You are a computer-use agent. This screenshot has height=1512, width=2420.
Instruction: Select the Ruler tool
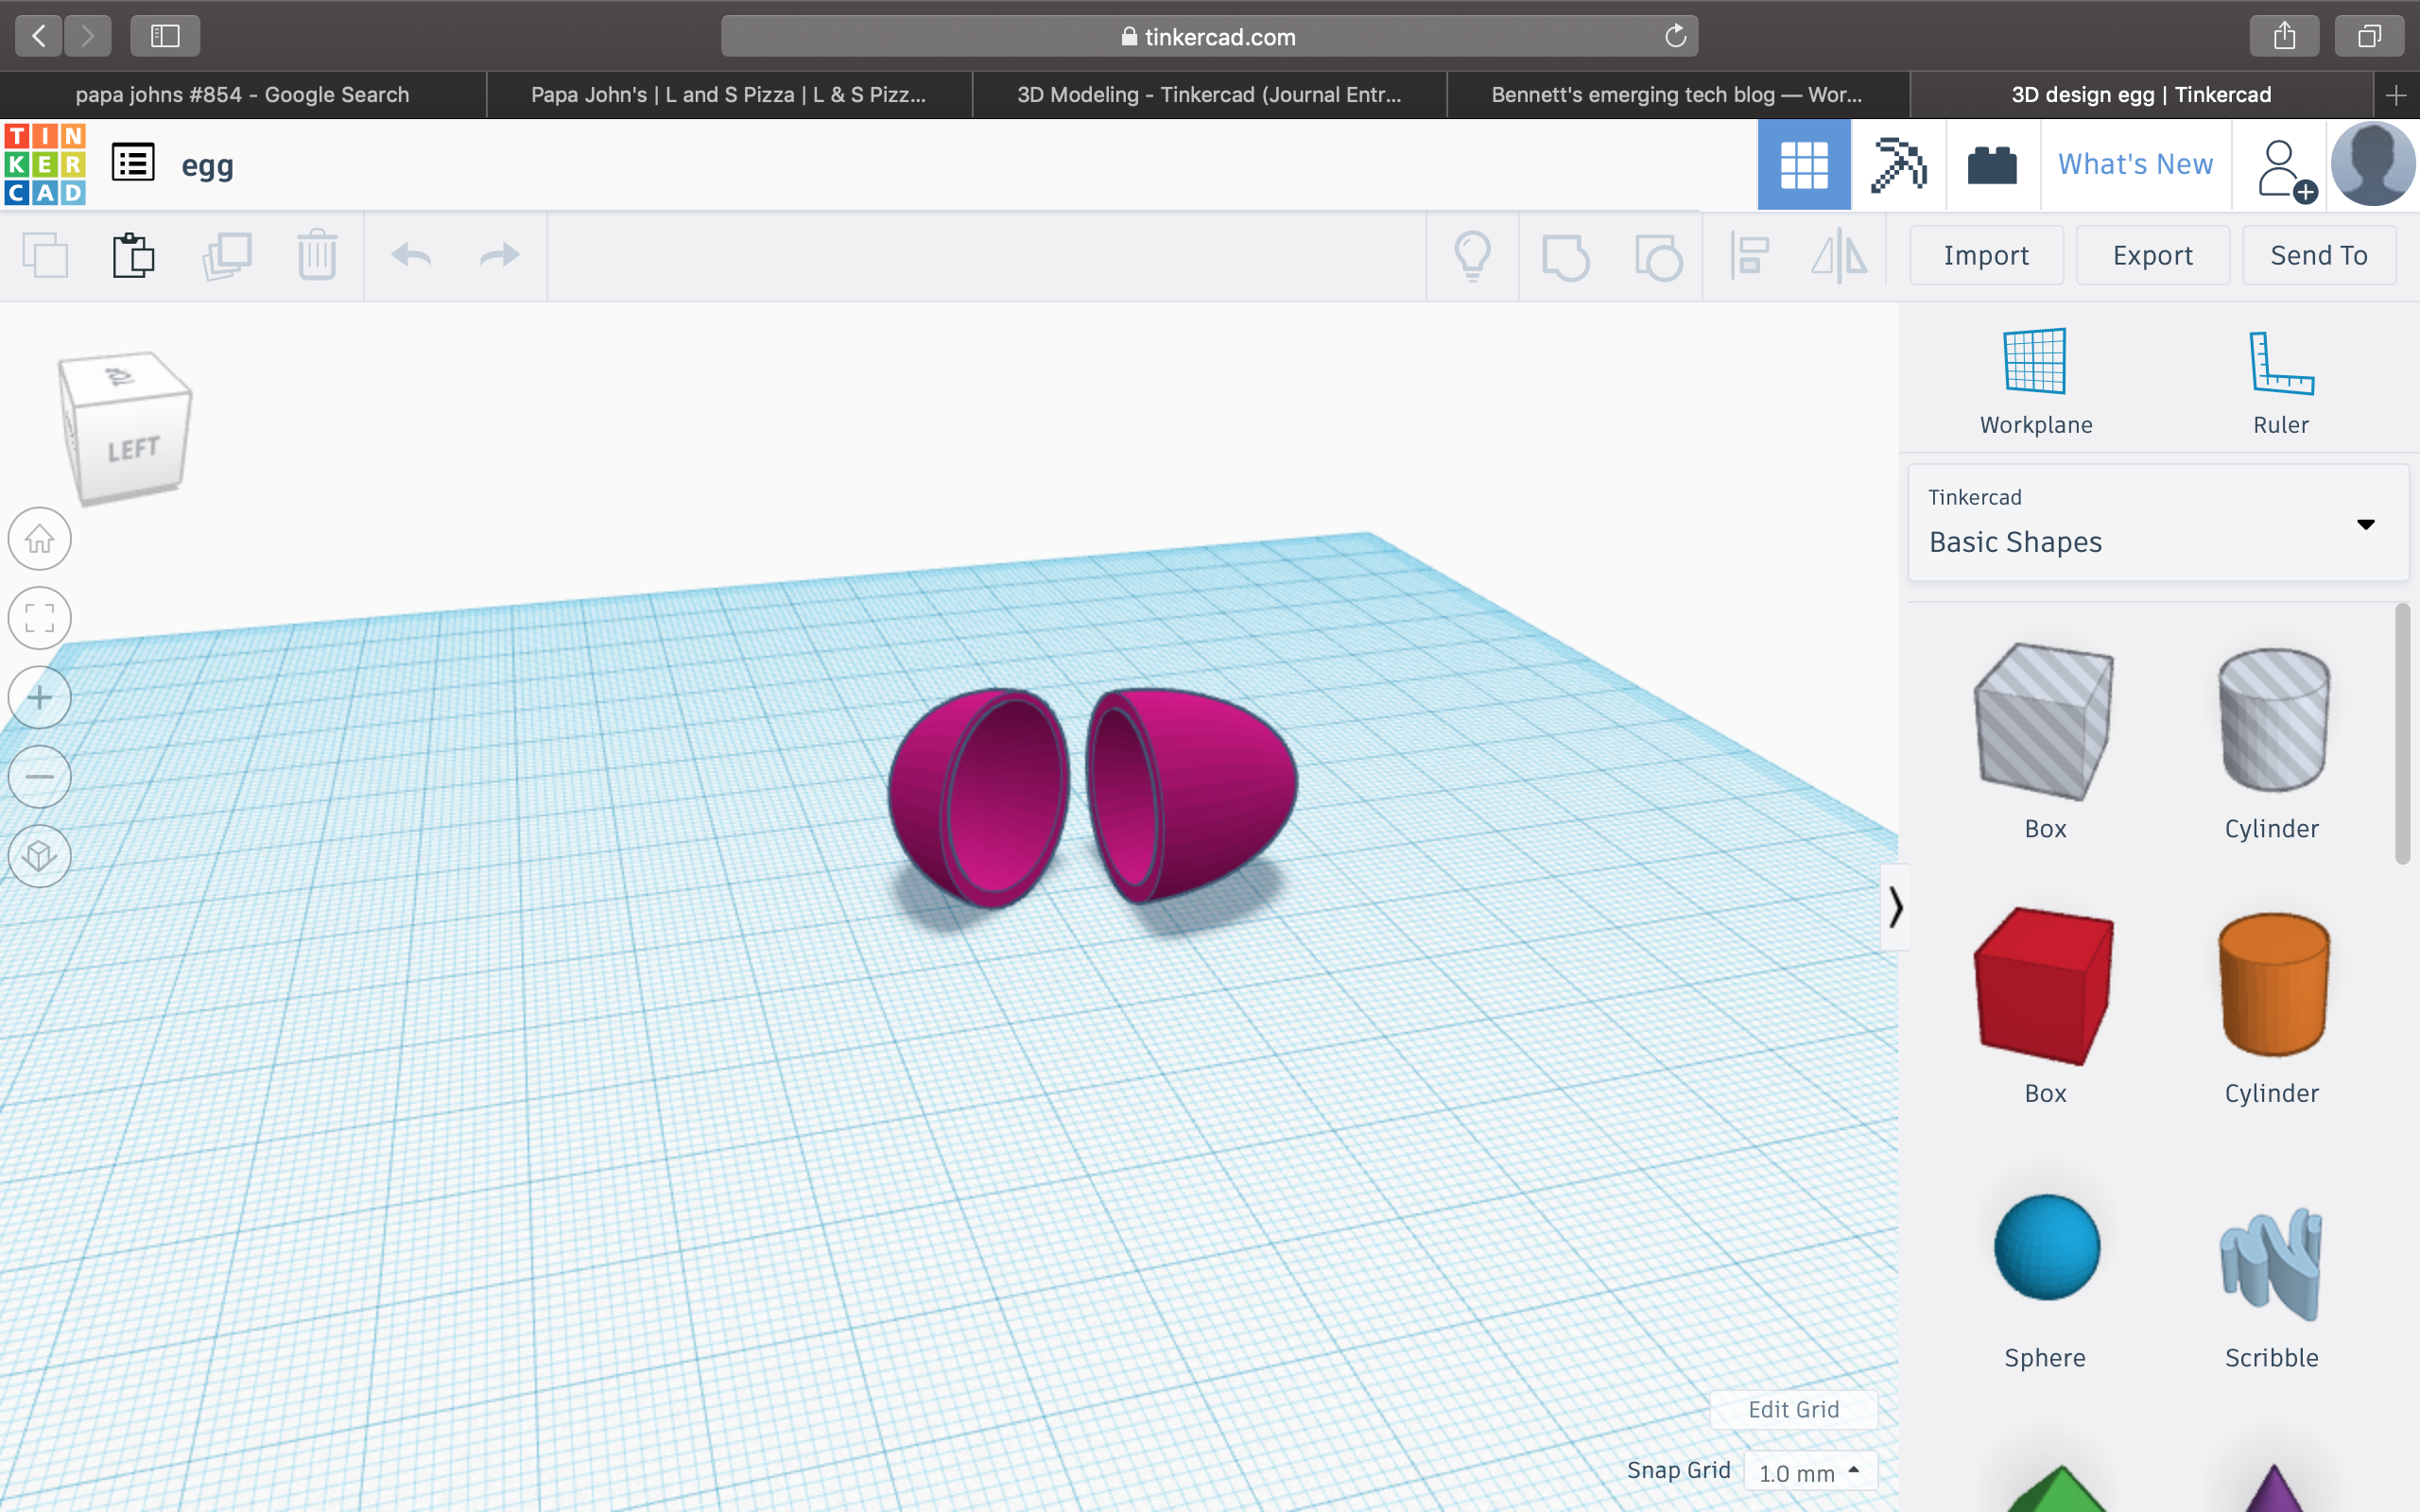point(2280,381)
